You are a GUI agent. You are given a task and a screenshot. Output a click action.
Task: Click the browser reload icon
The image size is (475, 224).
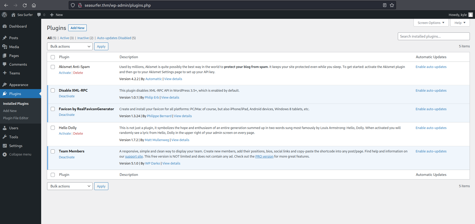[x=25, y=5]
